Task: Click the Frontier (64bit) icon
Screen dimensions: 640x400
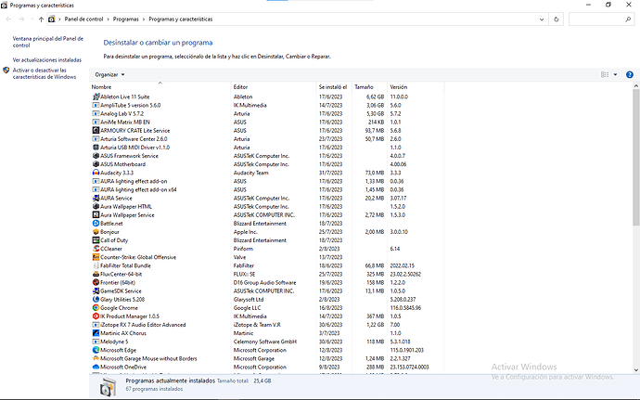Action: click(x=96, y=283)
